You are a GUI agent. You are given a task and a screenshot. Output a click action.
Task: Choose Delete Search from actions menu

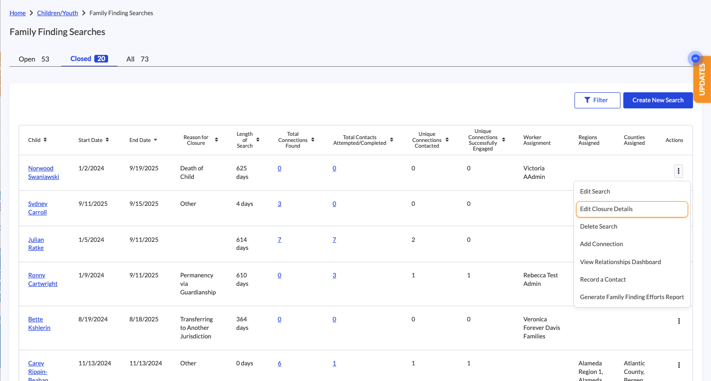point(598,227)
